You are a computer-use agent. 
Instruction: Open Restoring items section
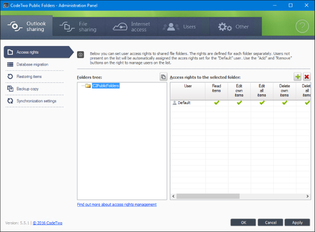coord(34,77)
